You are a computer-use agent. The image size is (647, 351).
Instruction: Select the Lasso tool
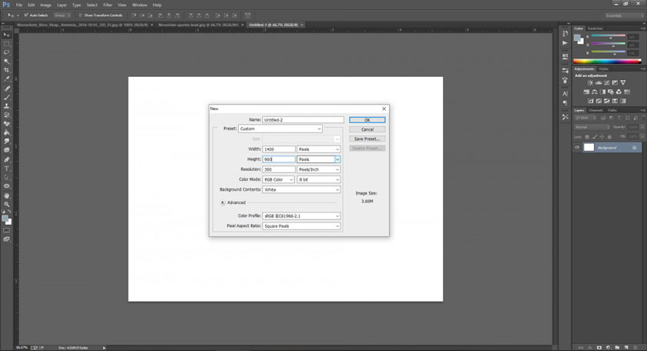coord(7,53)
